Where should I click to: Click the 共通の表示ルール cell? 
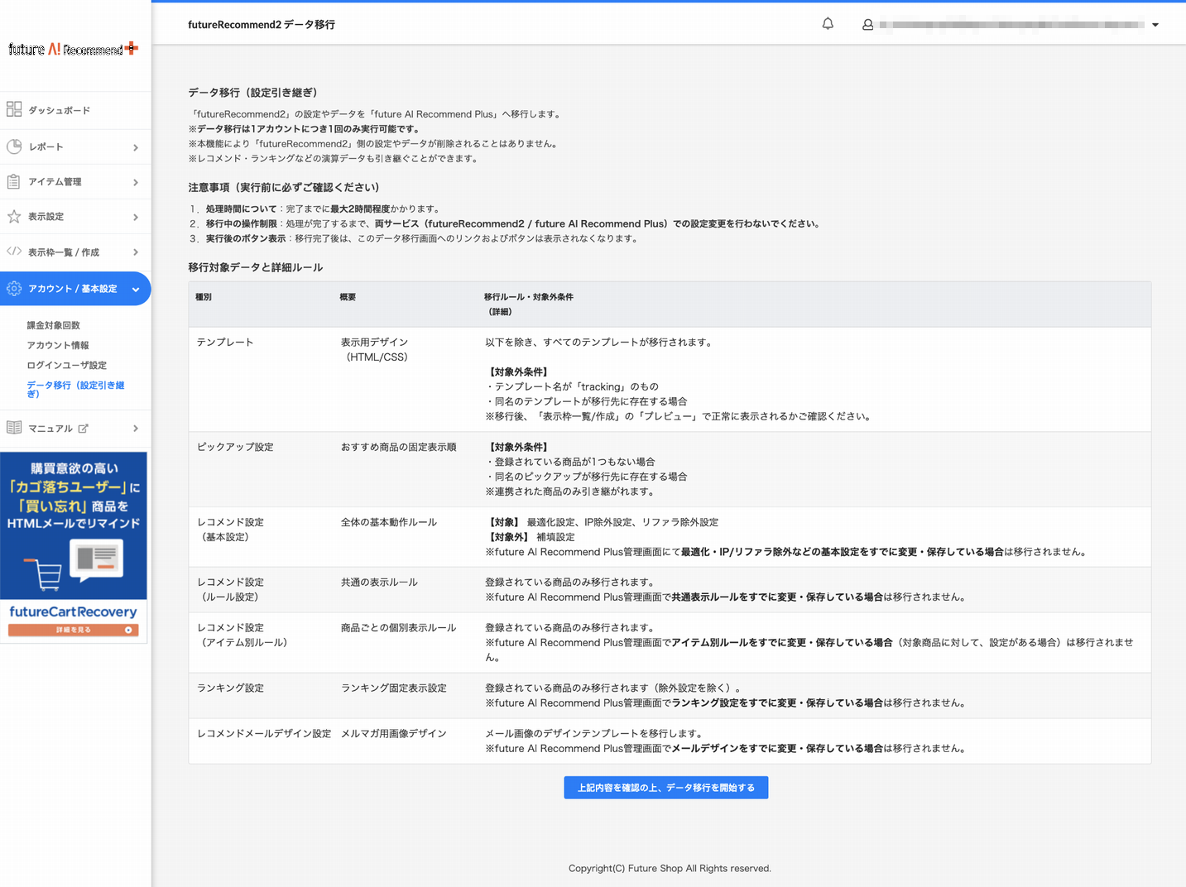coord(379,583)
